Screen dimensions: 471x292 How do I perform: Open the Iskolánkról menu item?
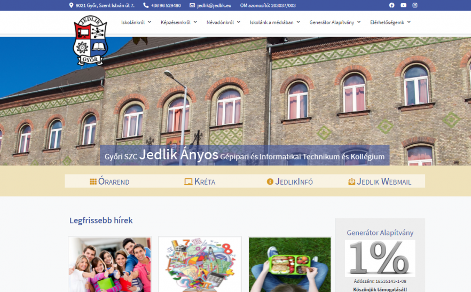(x=133, y=22)
